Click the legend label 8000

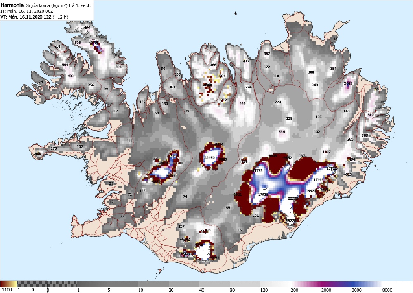pos(387,290)
